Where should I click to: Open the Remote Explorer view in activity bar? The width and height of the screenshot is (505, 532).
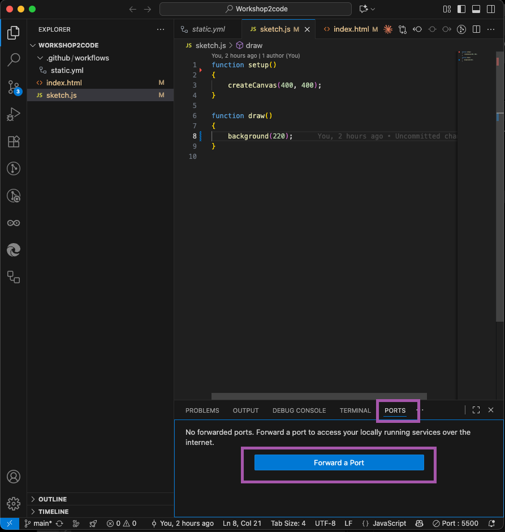coord(14,277)
